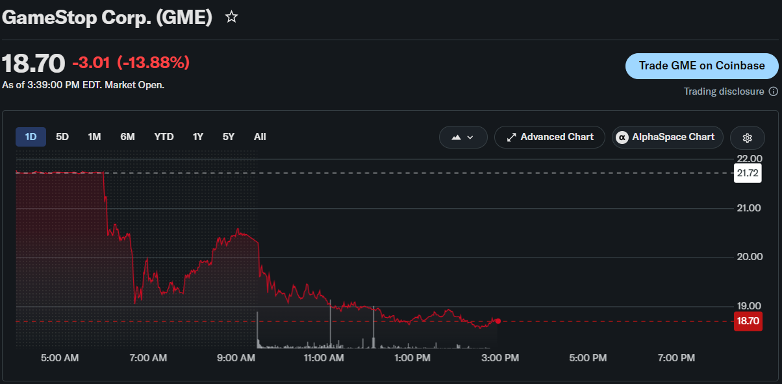The width and height of the screenshot is (782, 384).
Task: Click the 21.72 previous close price label
Action: click(x=747, y=173)
